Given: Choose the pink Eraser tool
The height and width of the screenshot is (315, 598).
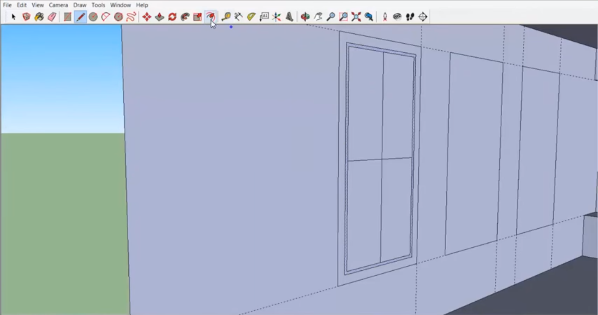Looking at the screenshot, I should coord(52,17).
